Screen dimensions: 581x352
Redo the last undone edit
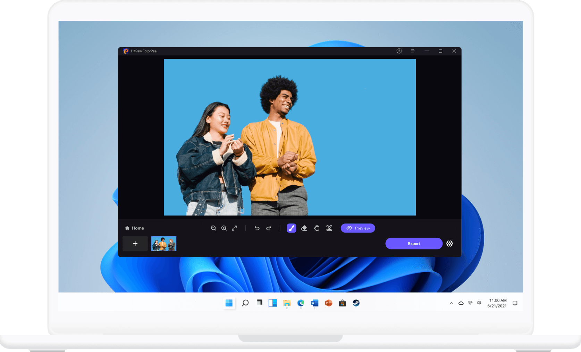pyautogui.click(x=269, y=228)
